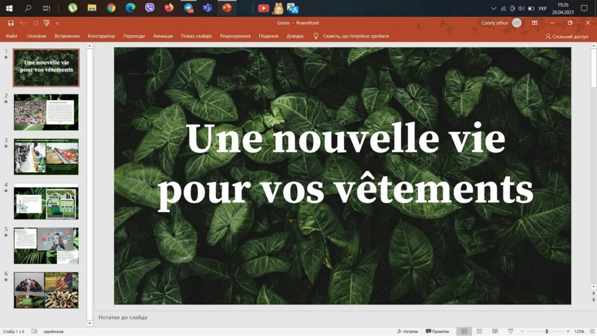Open the Undo history dropdown arrow
597x336 pixels.
click(x=28, y=23)
